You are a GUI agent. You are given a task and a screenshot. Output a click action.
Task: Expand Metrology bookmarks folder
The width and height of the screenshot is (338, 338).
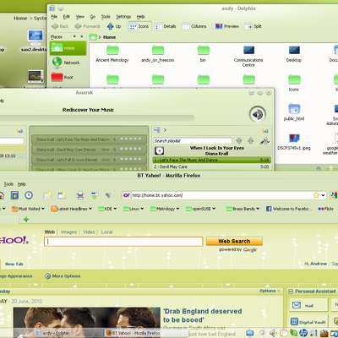coord(165,209)
